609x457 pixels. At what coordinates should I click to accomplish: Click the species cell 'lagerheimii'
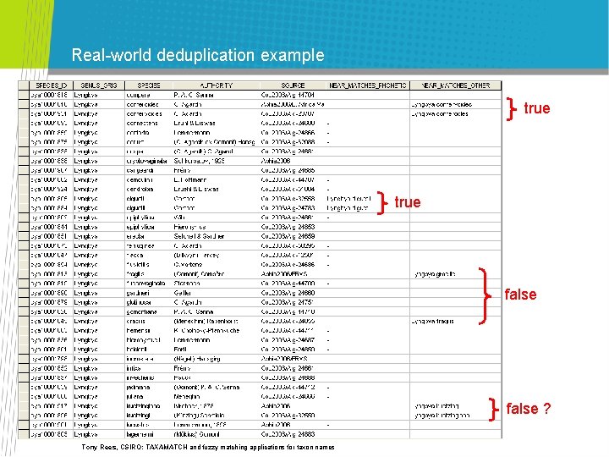(x=149, y=434)
